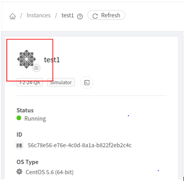Go to the home dashboard icon
Screen dimensions: 184x181
(x=12, y=16)
